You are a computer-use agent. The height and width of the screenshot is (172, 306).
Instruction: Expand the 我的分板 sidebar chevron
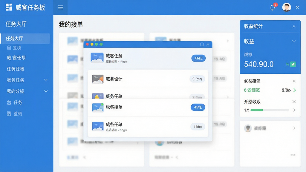click(46, 91)
